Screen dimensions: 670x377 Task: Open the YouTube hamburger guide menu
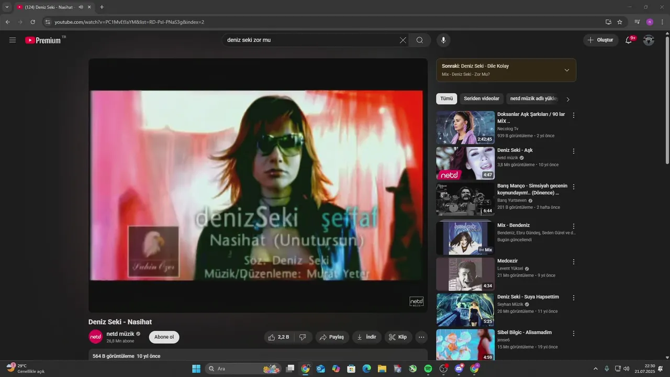coord(13,40)
